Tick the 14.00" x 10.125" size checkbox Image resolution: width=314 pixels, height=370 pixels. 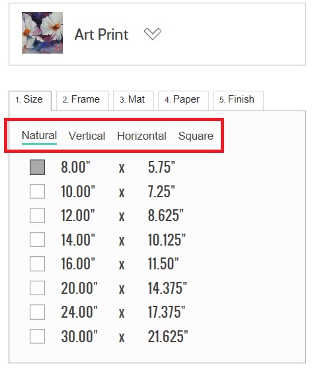coord(37,240)
